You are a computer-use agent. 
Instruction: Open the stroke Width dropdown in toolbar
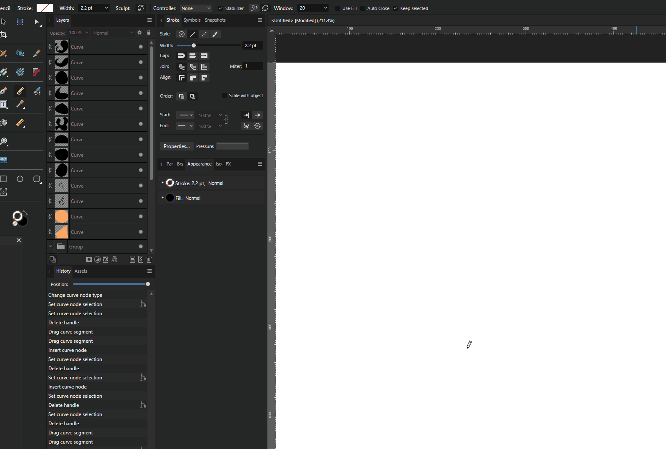tap(107, 8)
